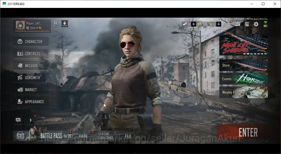The width and height of the screenshot is (281, 154).
Task: Open the Store tile
Action: click(x=244, y=65)
